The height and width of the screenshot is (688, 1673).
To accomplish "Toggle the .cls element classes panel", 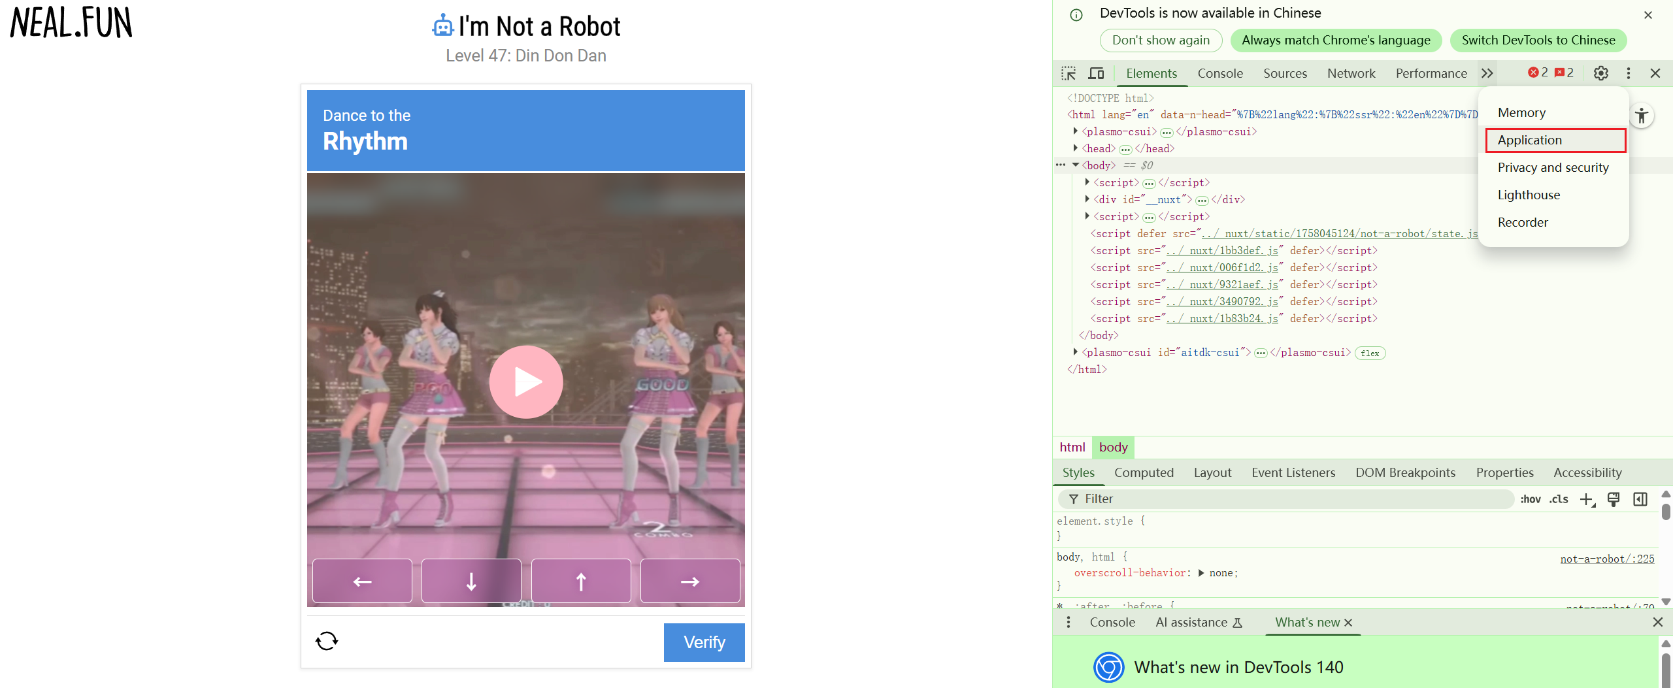I will (x=1559, y=499).
